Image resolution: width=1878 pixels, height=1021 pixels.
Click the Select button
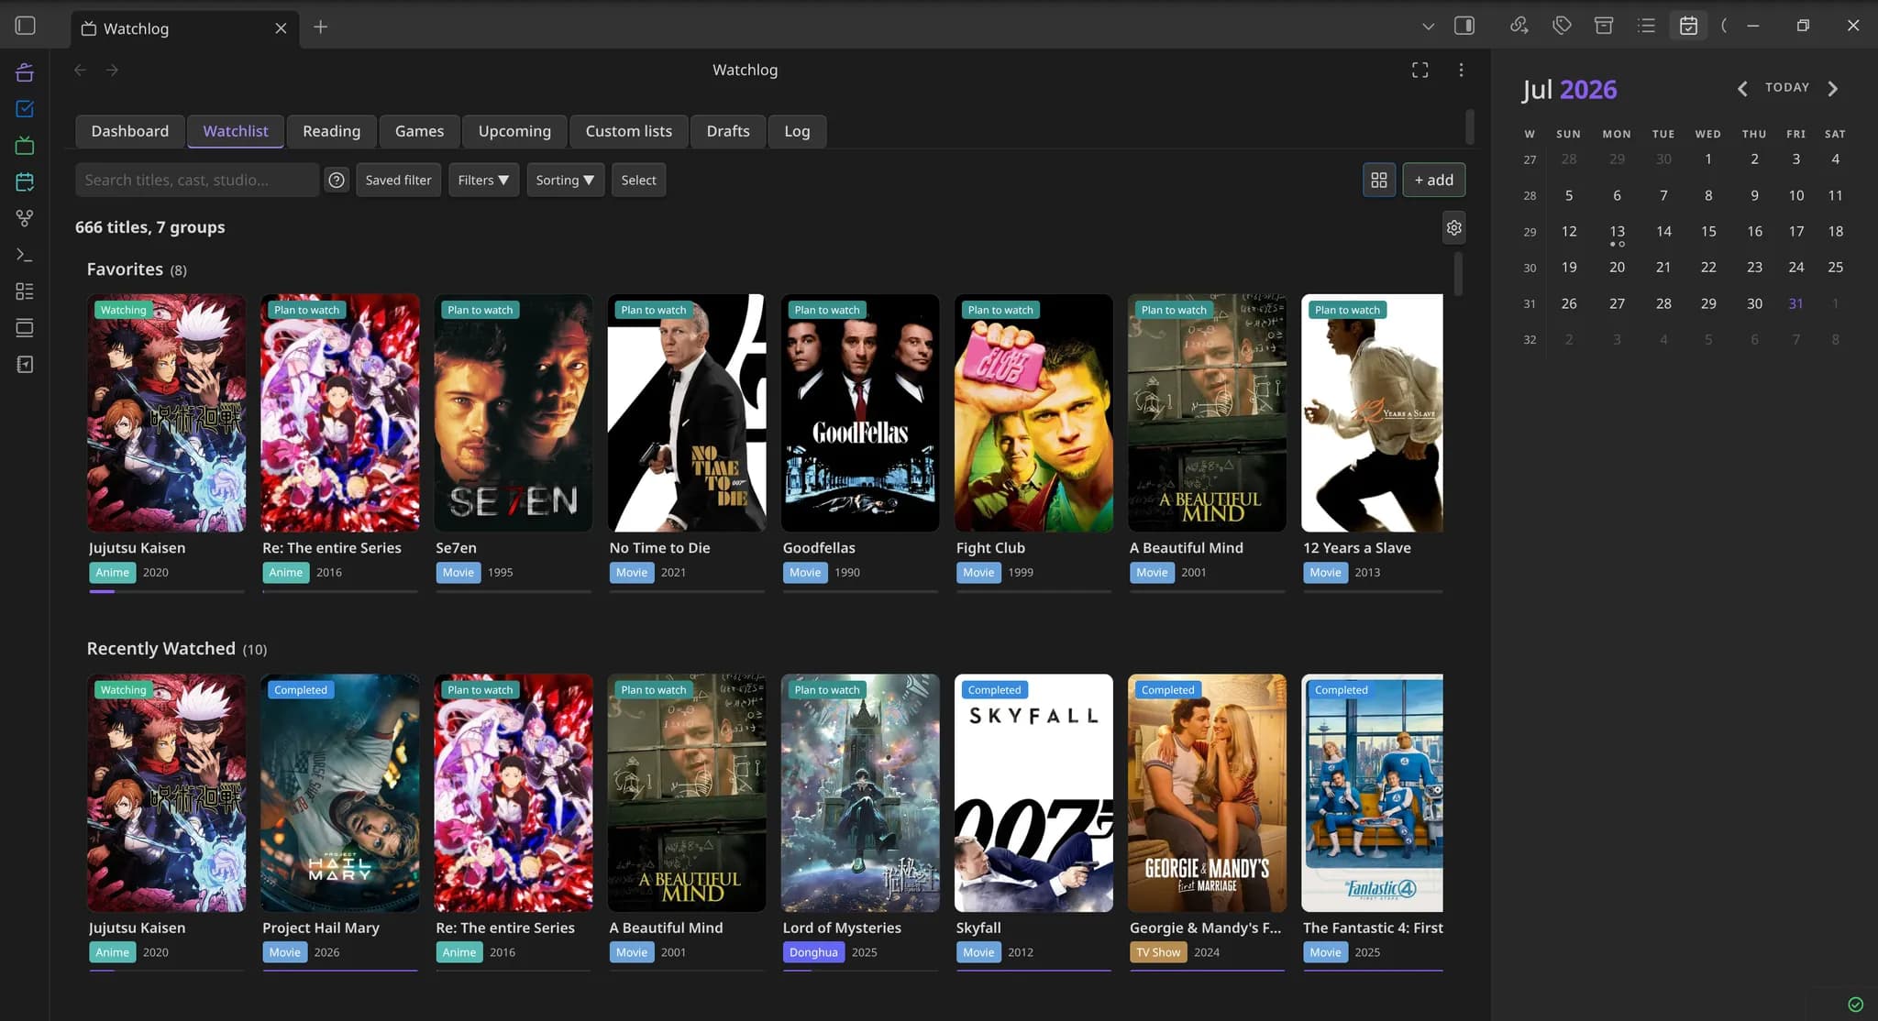638,181
